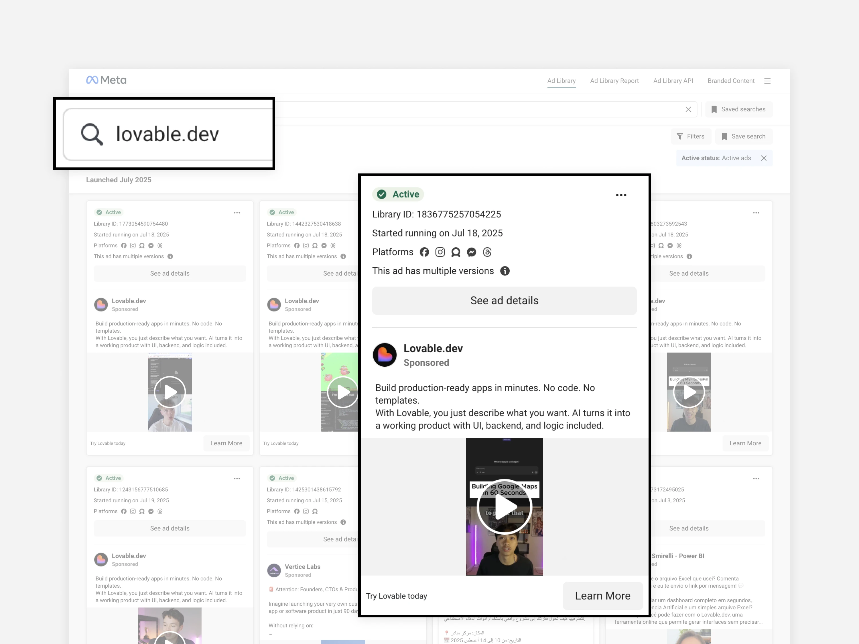This screenshot has height=644, width=859.
Task: Open the Lovable.dev advertiser link on ad 1836775257054225
Action: pyautogui.click(x=433, y=349)
